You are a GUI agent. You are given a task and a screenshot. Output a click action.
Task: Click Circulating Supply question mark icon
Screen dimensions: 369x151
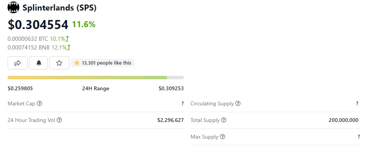click(238, 103)
